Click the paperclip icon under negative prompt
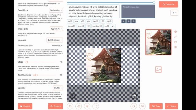 tap(123, 21)
